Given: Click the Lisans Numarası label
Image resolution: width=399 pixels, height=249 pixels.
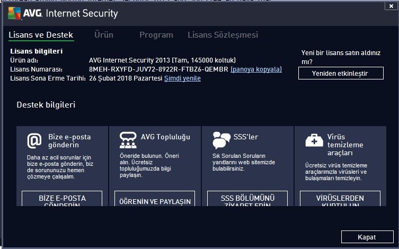Looking at the screenshot, I should pos(37,69).
